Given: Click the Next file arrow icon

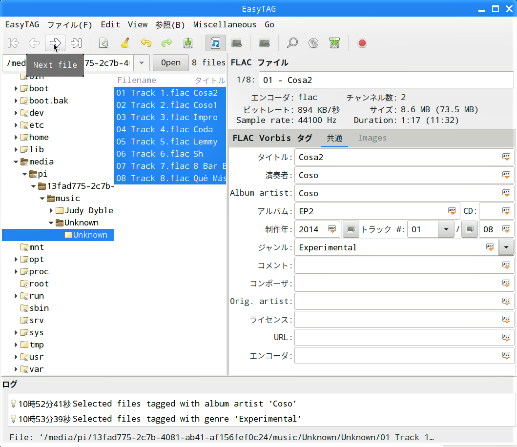Looking at the screenshot, I should [55, 43].
